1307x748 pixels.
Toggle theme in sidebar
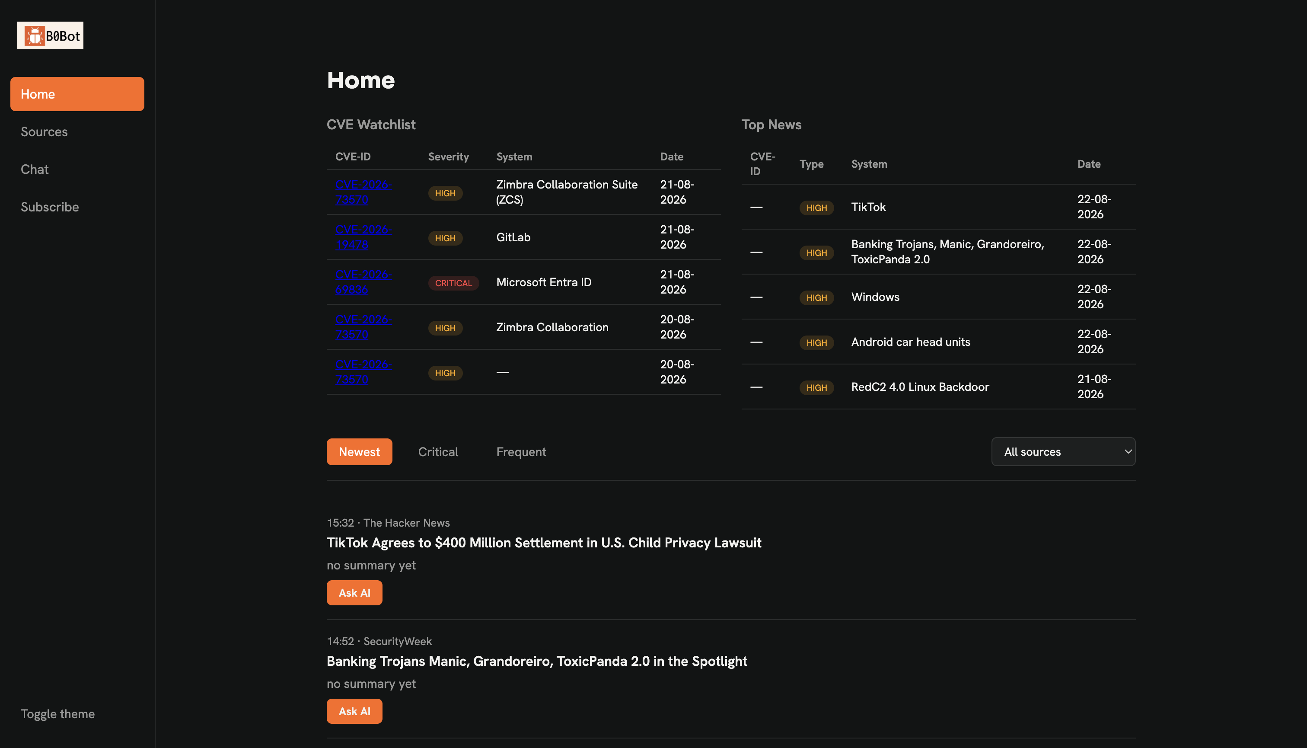pyautogui.click(x=57, y=713)
